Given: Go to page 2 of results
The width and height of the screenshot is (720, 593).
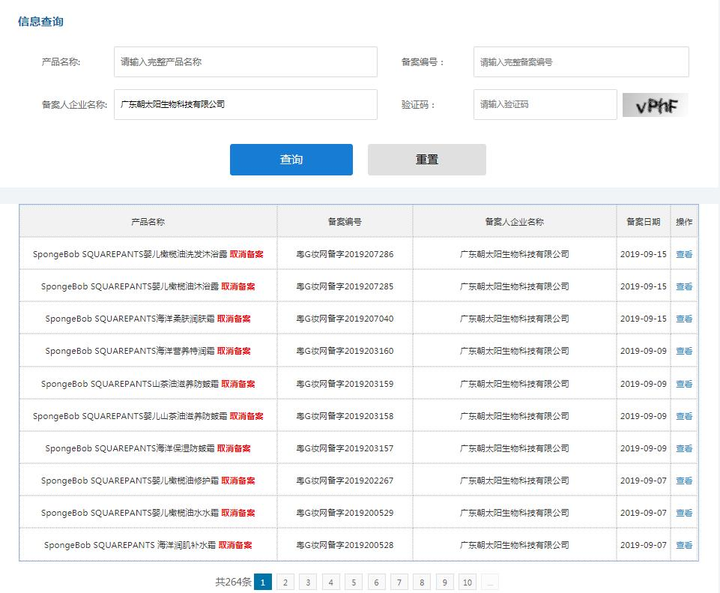Looking at the screenshot, I should [x=285, y=583].
